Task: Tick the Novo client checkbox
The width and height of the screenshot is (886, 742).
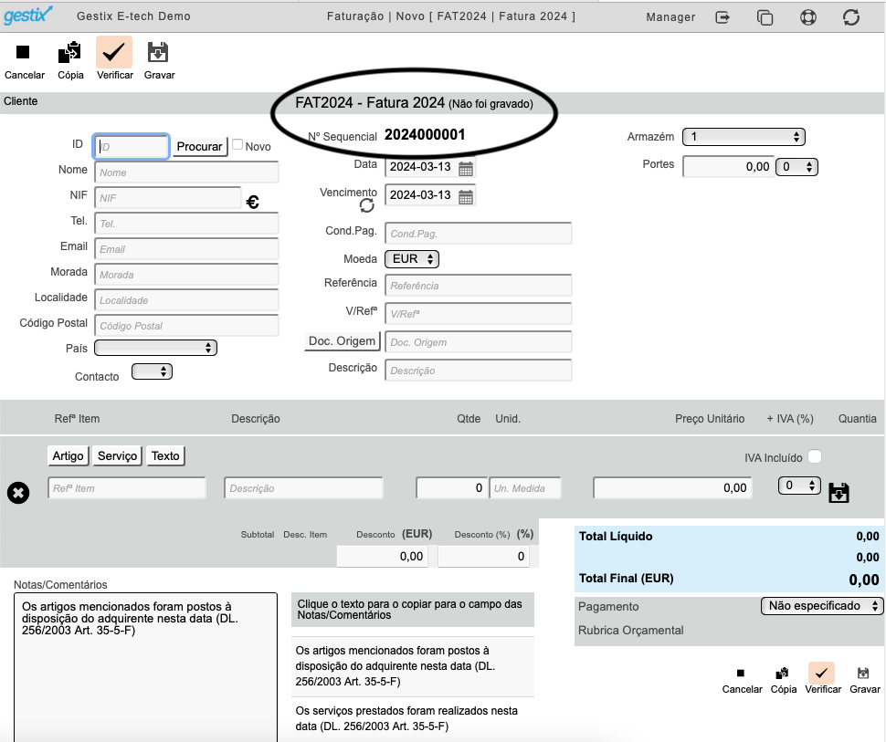Action: pyautogui.click(x=237, y=144)
